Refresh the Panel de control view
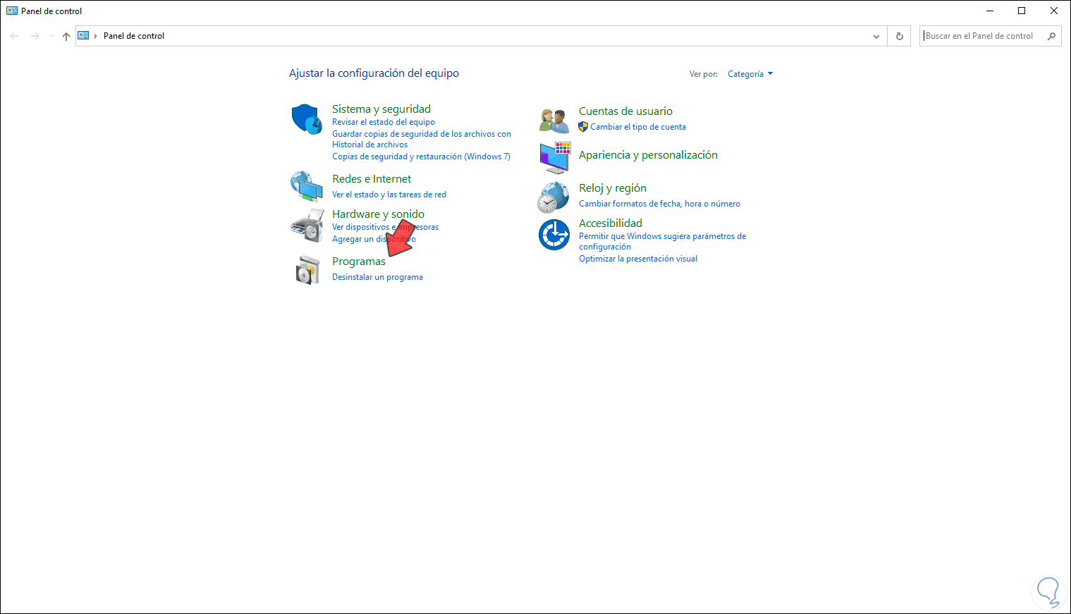The image size is (1071, 614). 900,36
